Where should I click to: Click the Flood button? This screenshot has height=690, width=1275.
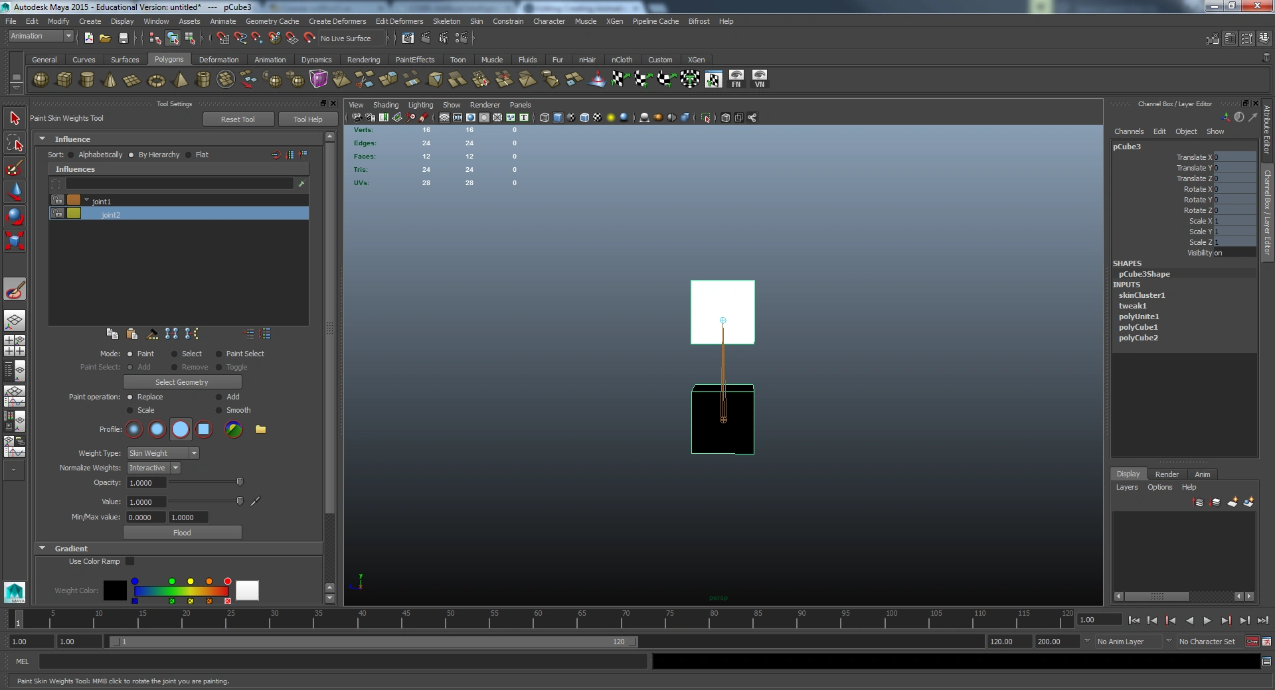pyautogui.click(x=182, y=533)
